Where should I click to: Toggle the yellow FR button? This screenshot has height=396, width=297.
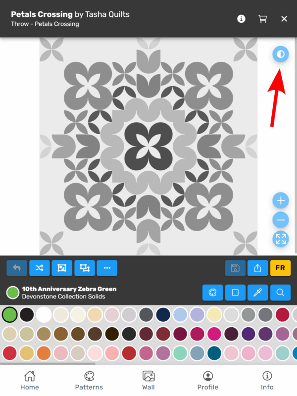tap(280, 268)
